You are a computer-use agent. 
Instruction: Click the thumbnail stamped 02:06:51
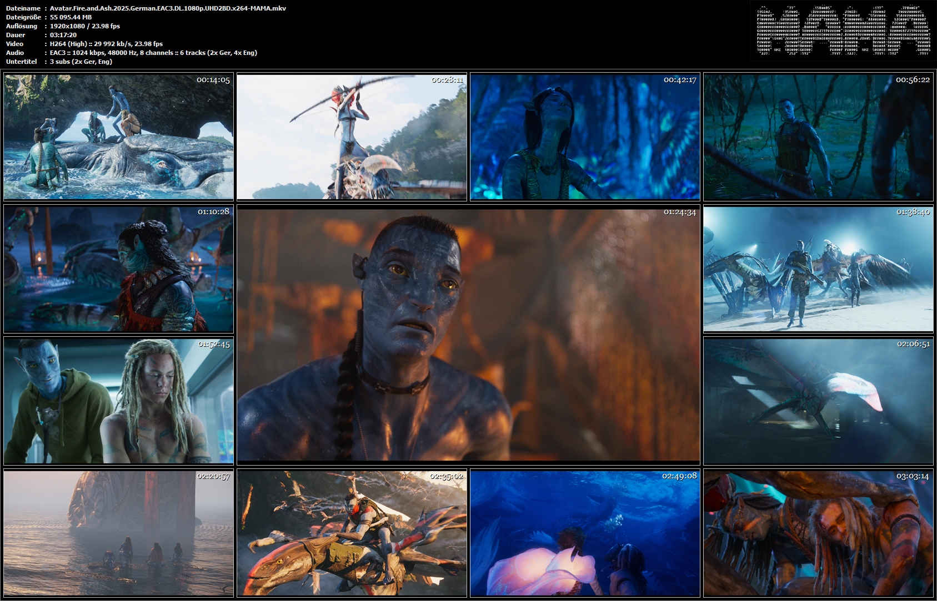pyautogui.click(x=818, y=401)
